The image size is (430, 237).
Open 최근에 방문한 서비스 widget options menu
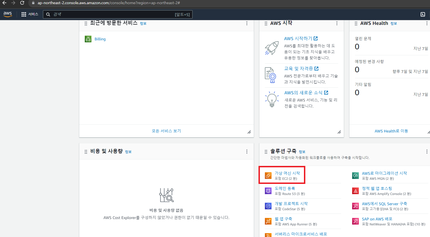247,23
